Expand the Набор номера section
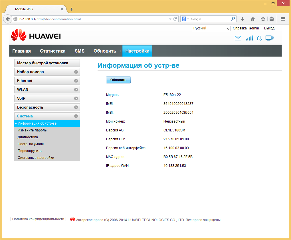291x240 pixels. click(x=47, y=72)
